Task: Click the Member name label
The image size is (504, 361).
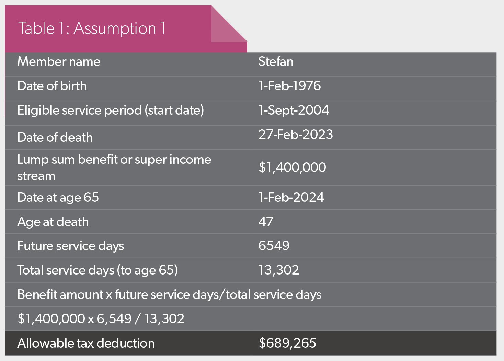Action: coord(59,62)
